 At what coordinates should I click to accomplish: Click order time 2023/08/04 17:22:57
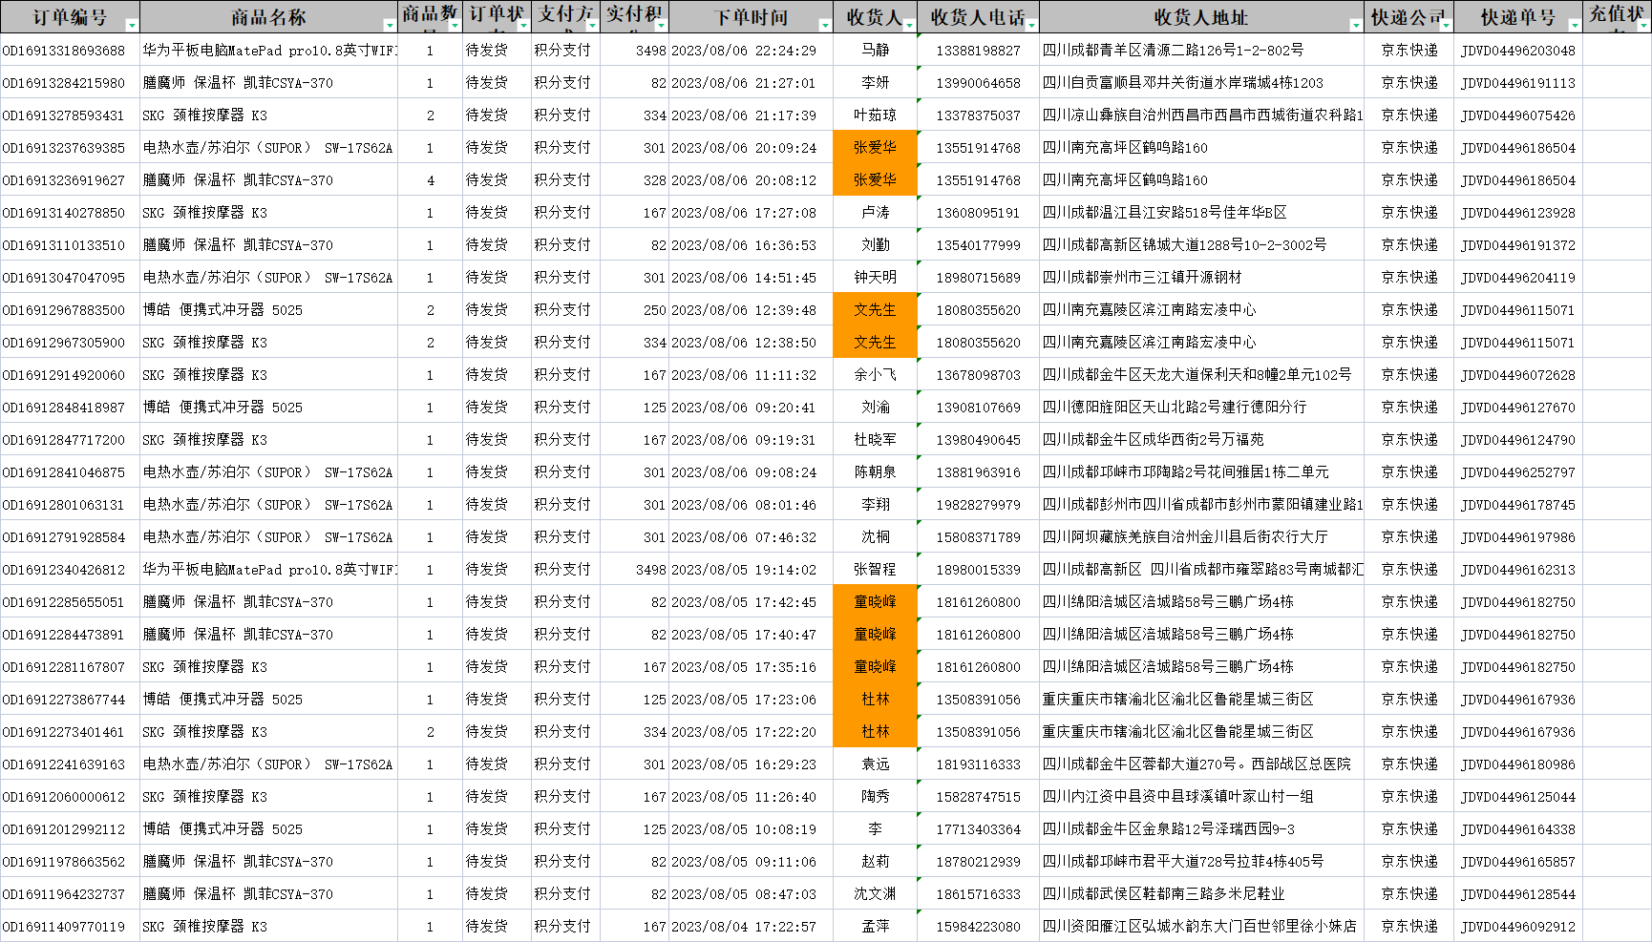point(744,927)
